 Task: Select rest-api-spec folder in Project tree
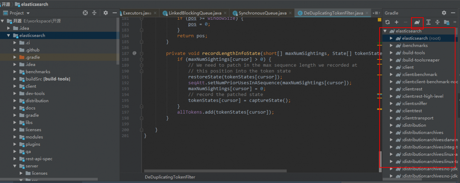click(x=39, y=159)
